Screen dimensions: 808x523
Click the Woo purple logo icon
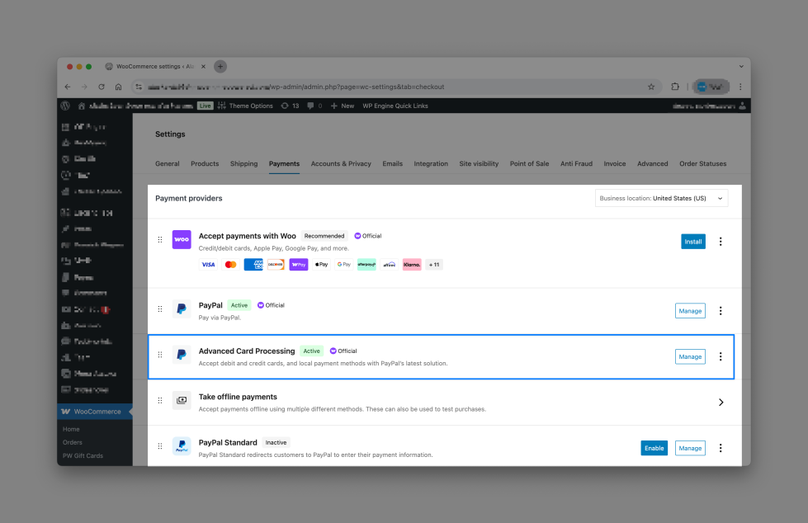point(182,239)
